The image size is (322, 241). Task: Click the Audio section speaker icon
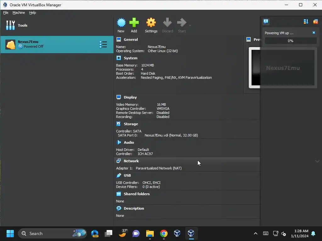(x=119, y=142)
